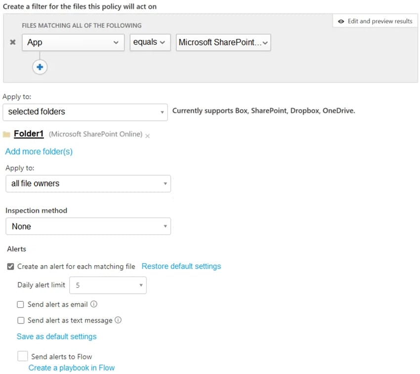Click the yellow folder icon beside Folder1
Screen dimensions: 420x374
click(6, 134)
